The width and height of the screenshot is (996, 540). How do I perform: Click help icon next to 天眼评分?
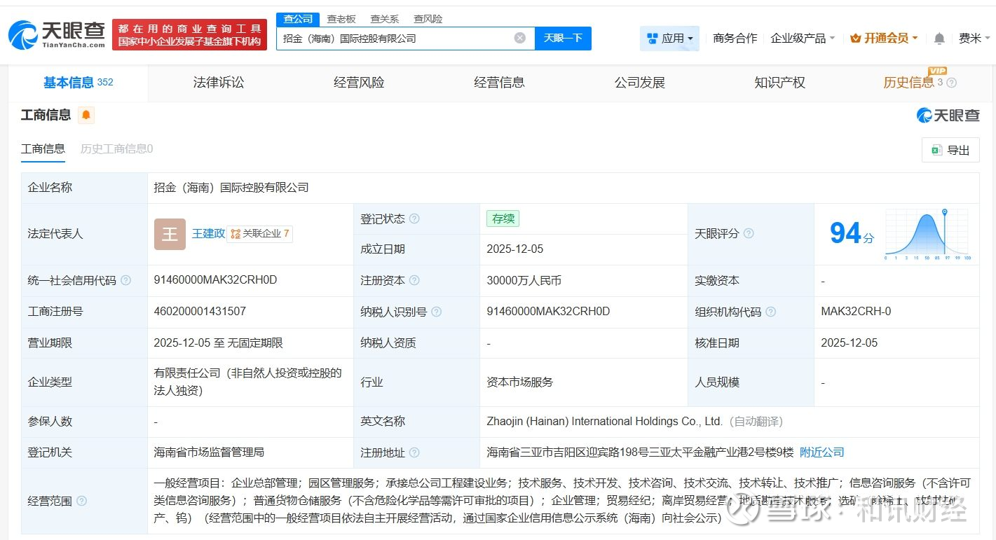[748, 233]
